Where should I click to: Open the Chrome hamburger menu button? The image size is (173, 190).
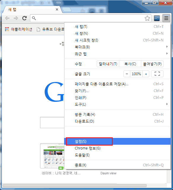(166, 18)
